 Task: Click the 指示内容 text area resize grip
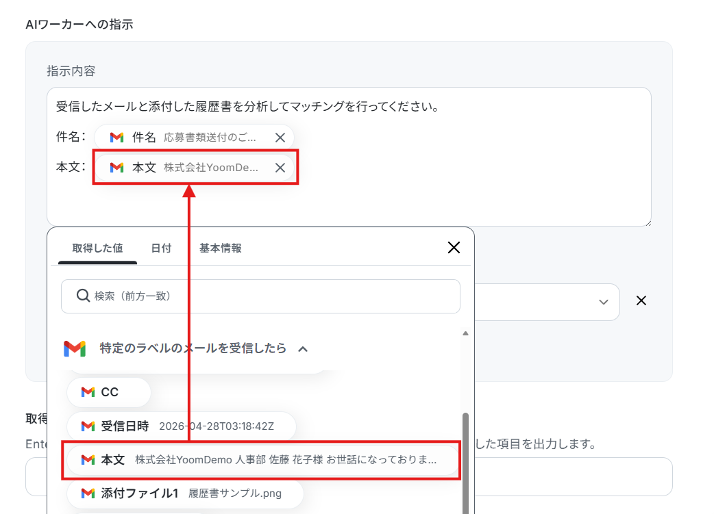tap(648, 223)
